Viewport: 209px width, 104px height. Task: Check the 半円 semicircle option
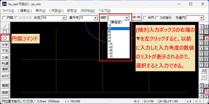point(145,18)
